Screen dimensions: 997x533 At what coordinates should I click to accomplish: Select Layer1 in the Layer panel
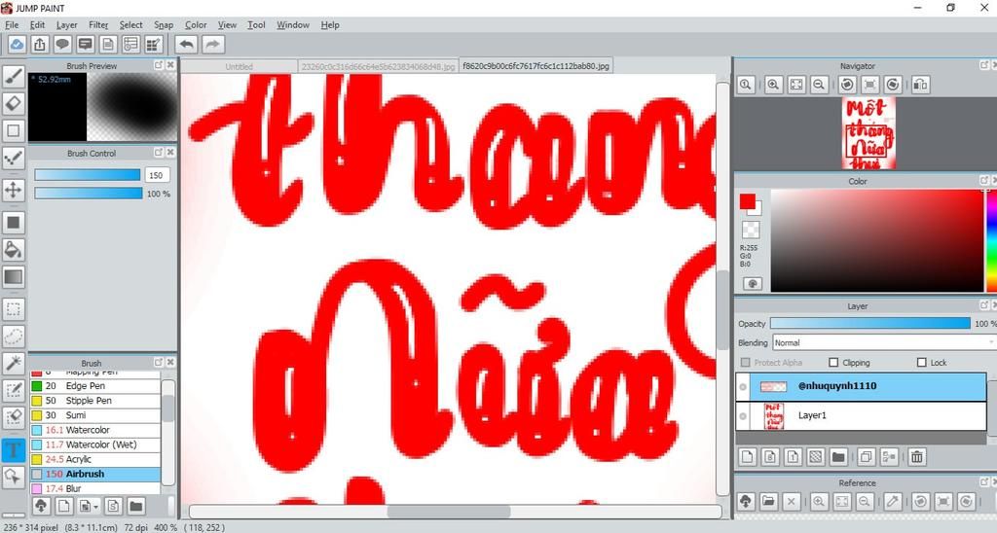861,416
